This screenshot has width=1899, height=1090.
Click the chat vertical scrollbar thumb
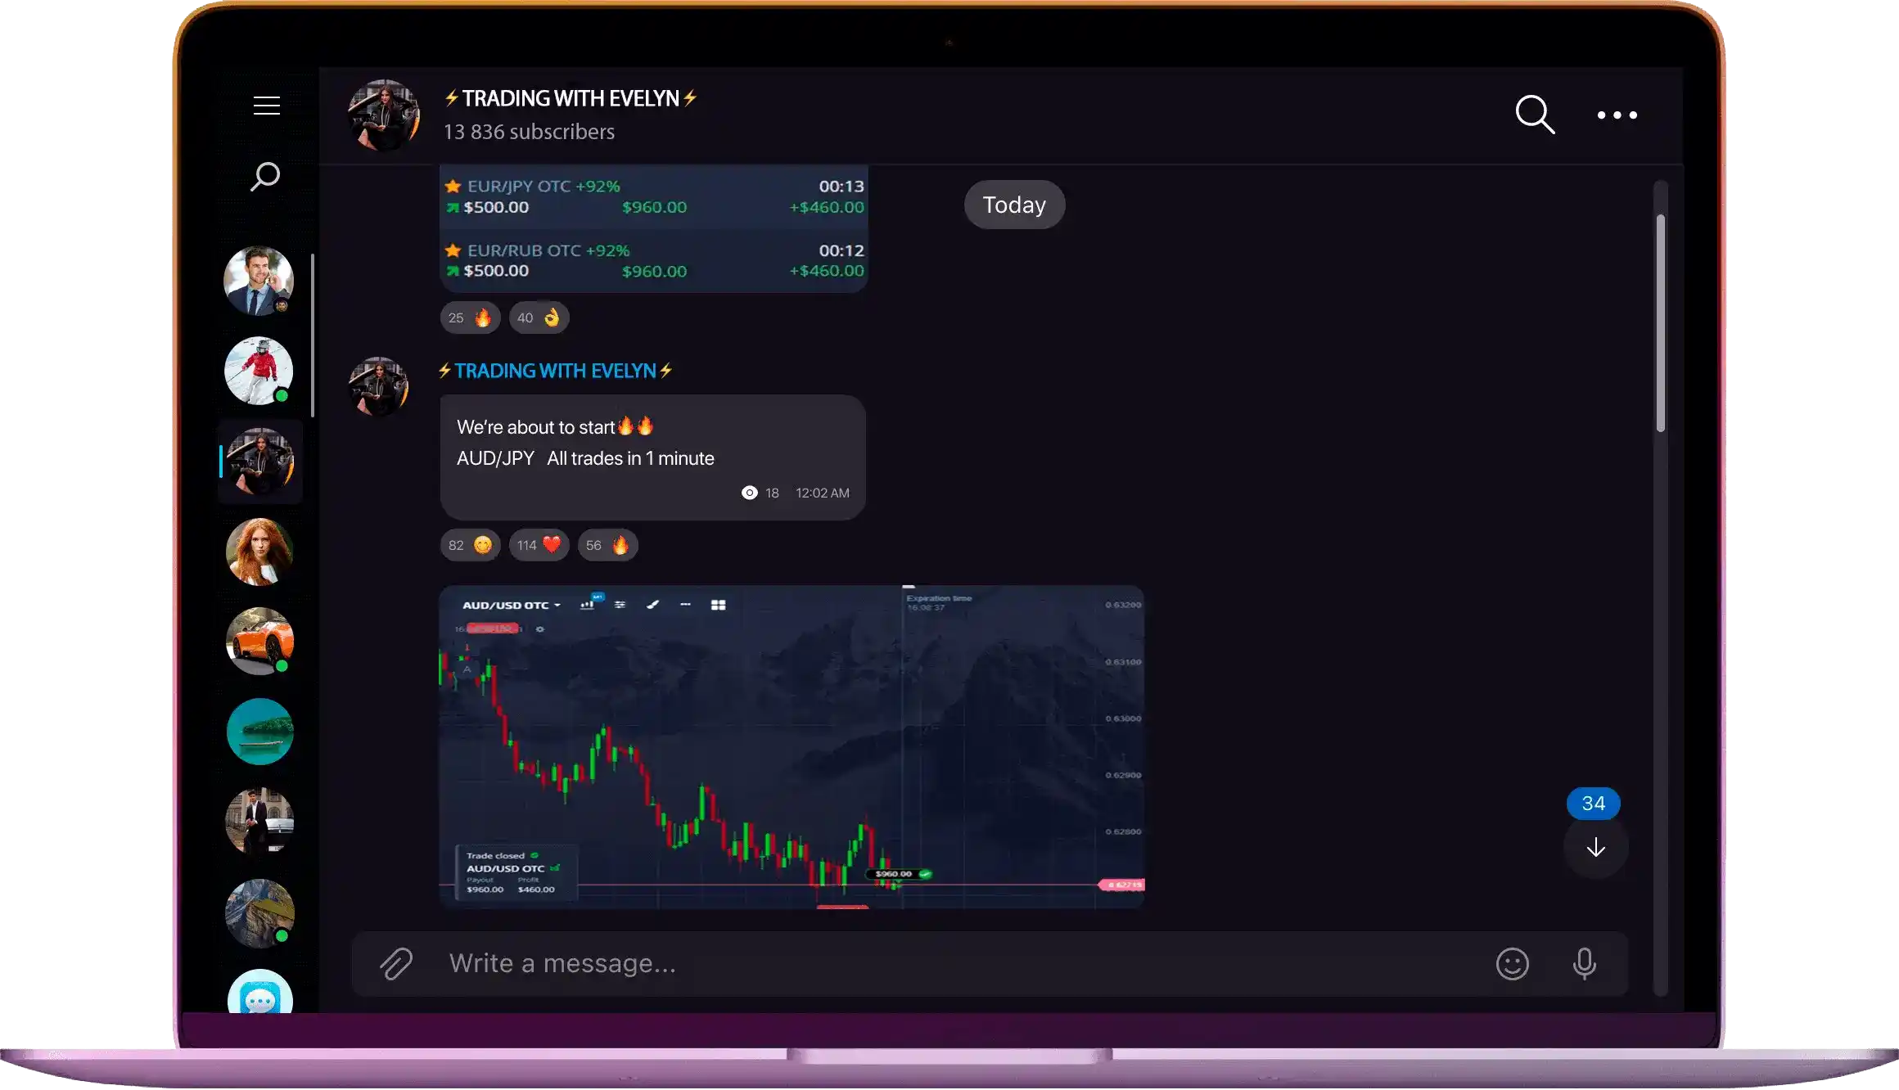(1660, 322)
